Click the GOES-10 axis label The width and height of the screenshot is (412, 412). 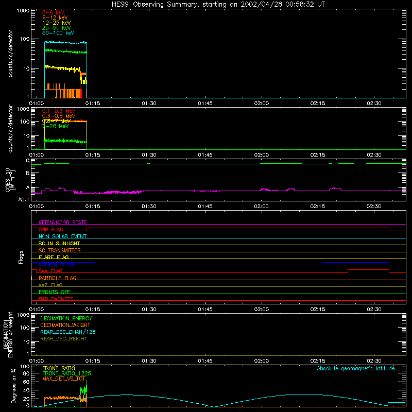pyautogui.click(x=8, y=180)
